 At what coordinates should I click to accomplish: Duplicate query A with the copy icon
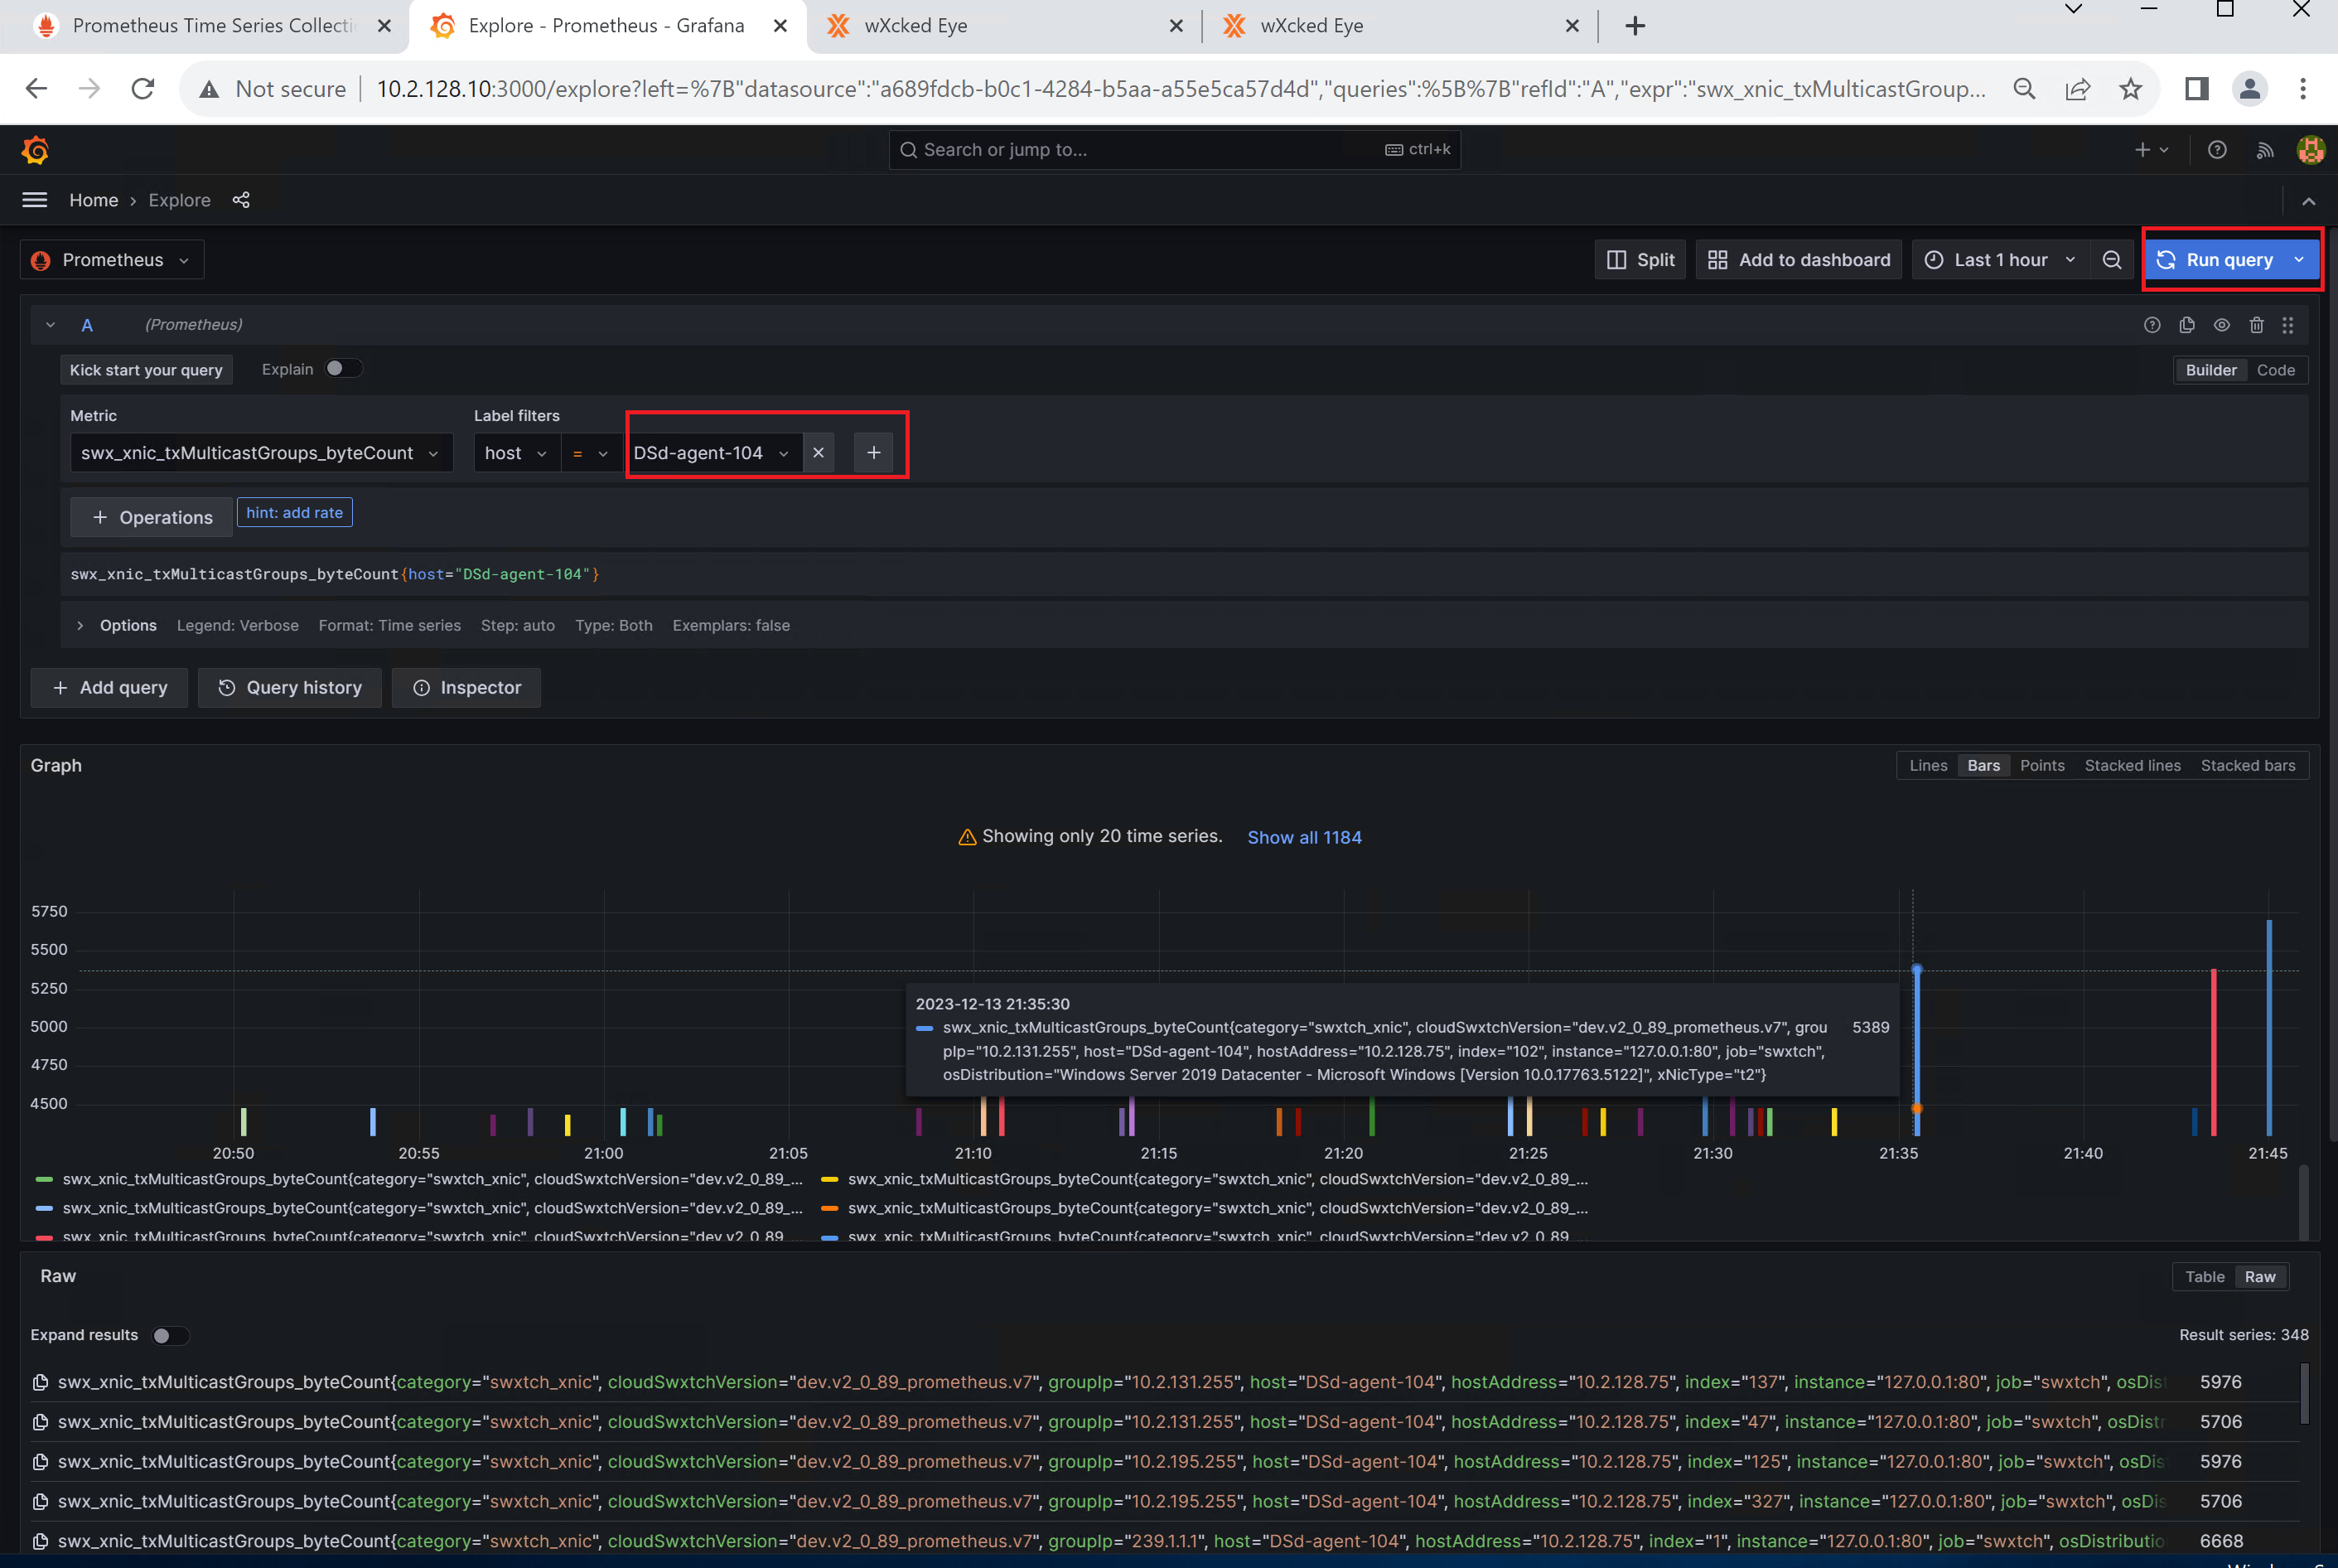click(2187, 325)
